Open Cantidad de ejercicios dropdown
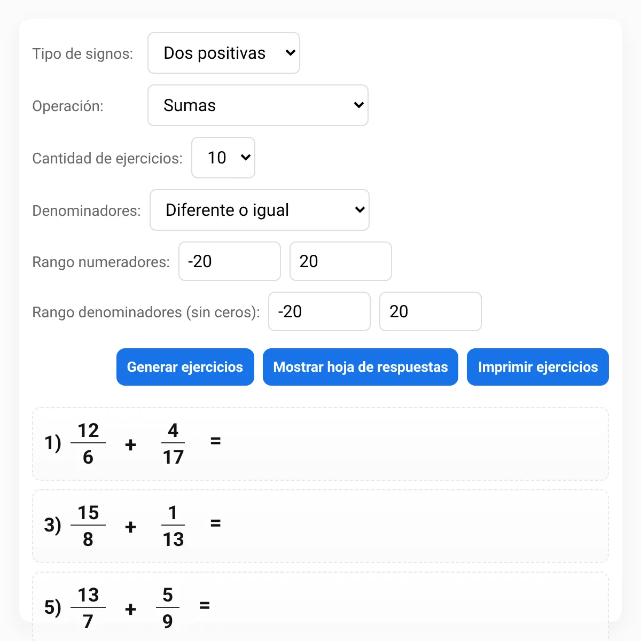The width and height of the screenshot is (641, 641). pyautogui.click(x=223, y=158)
